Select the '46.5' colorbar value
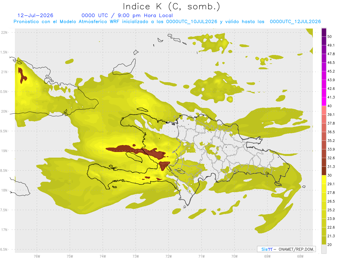Screen dimensions: 337x260 331,63
